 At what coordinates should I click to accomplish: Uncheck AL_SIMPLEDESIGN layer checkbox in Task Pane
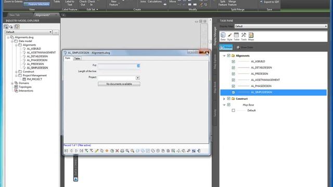coord(234,92)
